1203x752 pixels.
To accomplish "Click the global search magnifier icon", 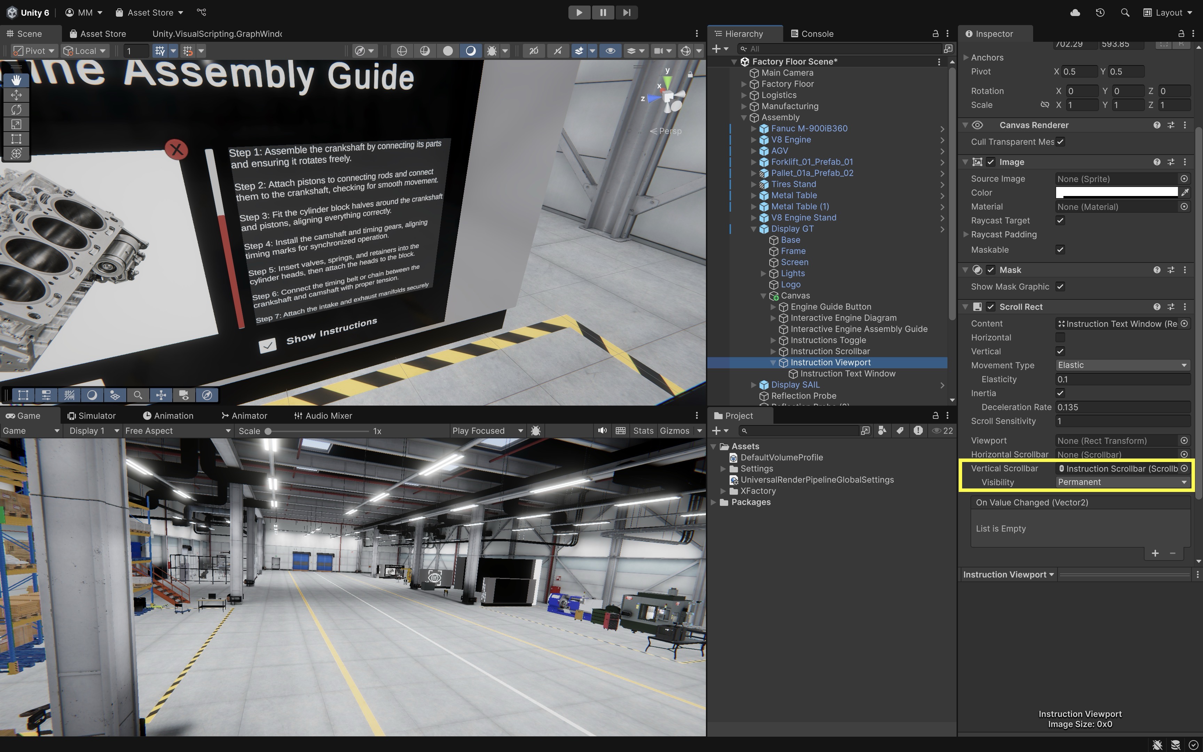I will pyautogui.click(x=1125, y=13).
